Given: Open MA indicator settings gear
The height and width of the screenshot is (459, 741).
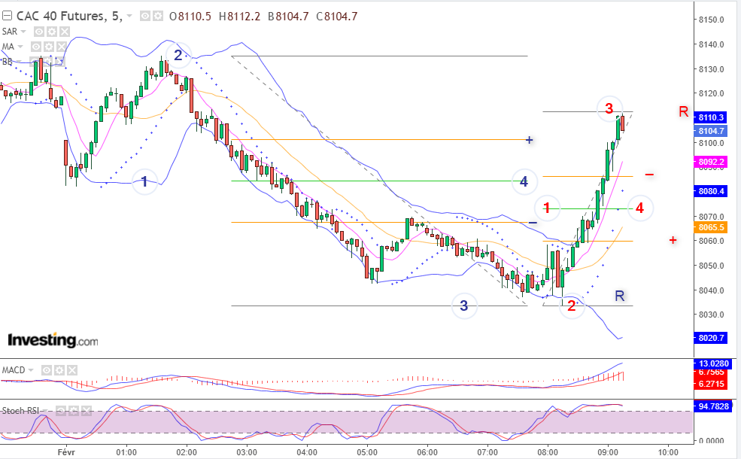Looking at the screenshot, I should point(49,47).
